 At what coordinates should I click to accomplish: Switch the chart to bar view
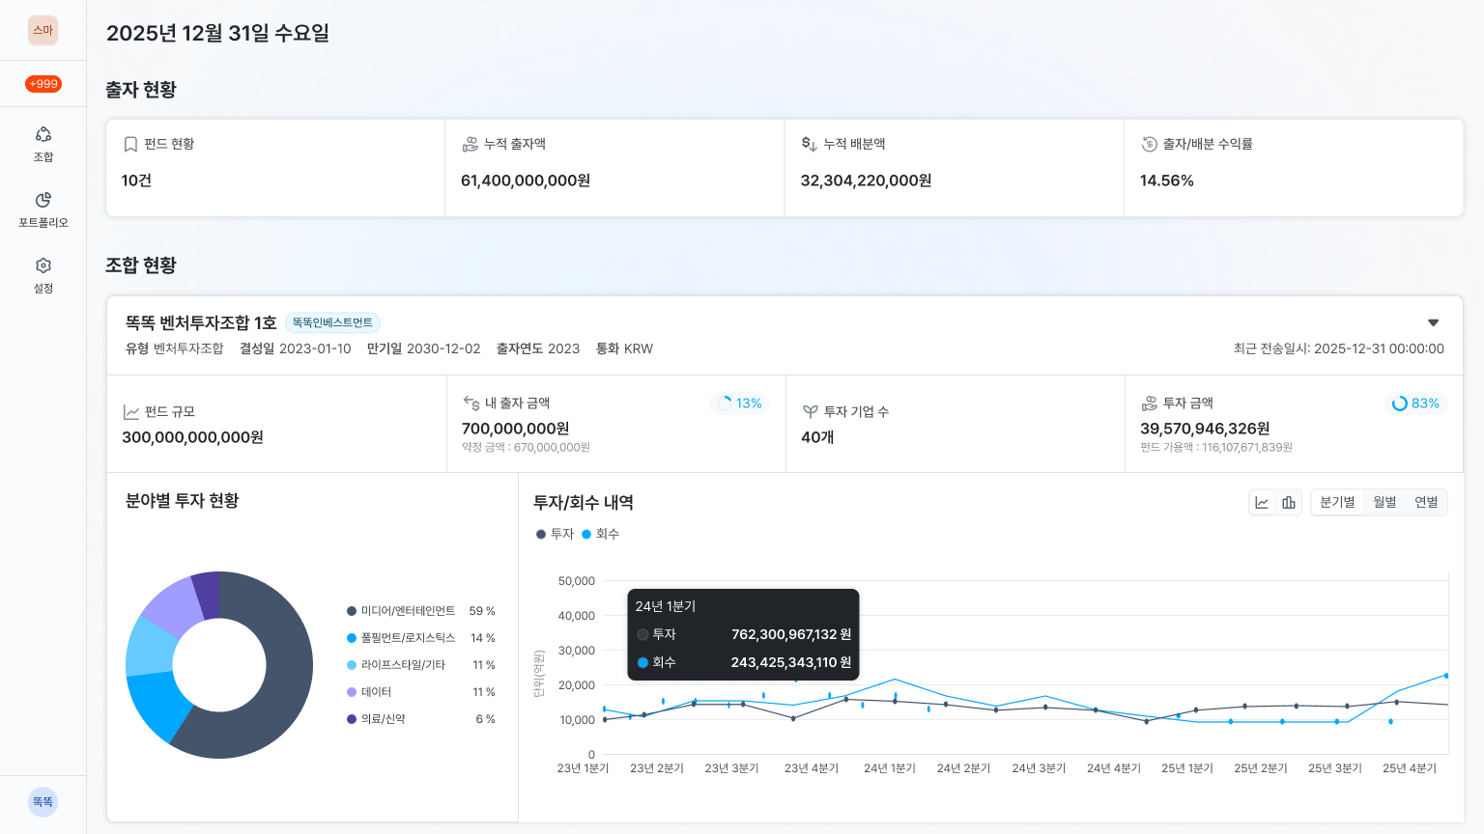point(1289,502)
